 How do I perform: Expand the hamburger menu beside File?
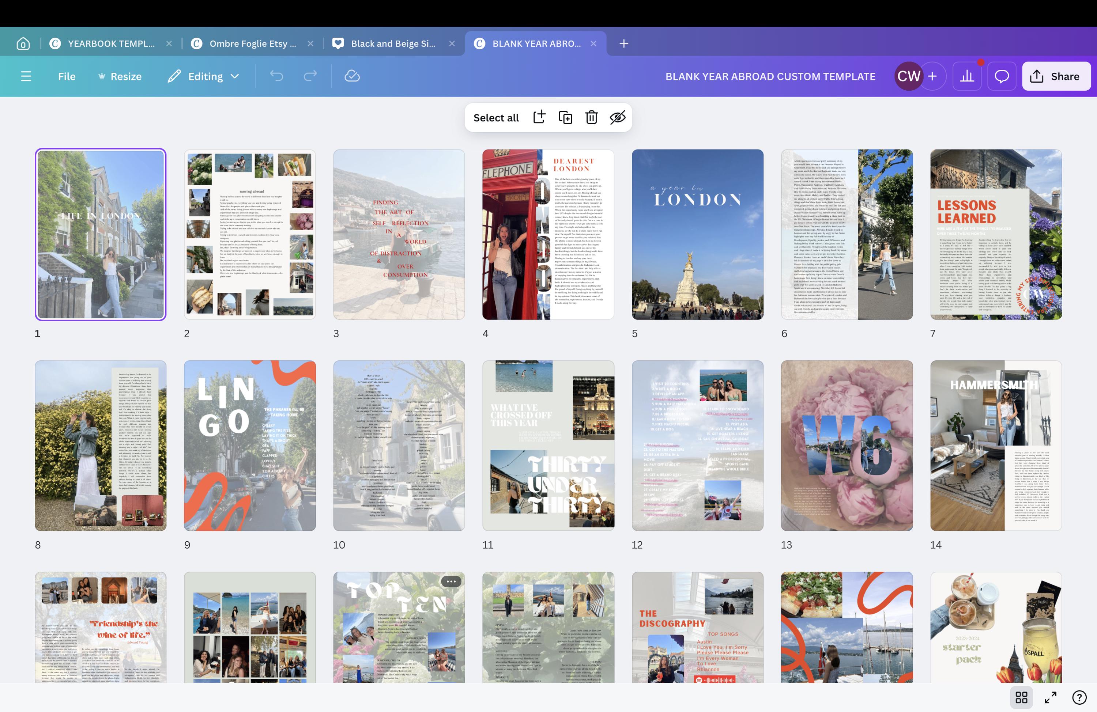tap(26, 76)
